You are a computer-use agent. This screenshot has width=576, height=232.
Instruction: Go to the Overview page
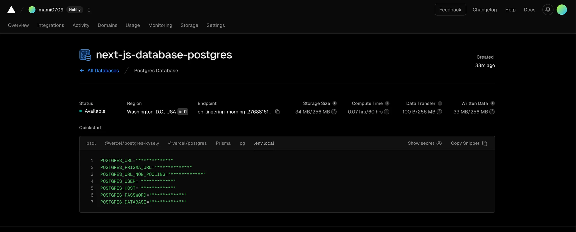pyautogui.click(x=18, y=25)
